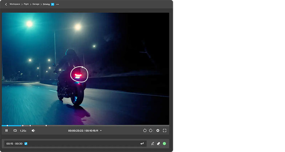Mute the video volume

(33, 131)
